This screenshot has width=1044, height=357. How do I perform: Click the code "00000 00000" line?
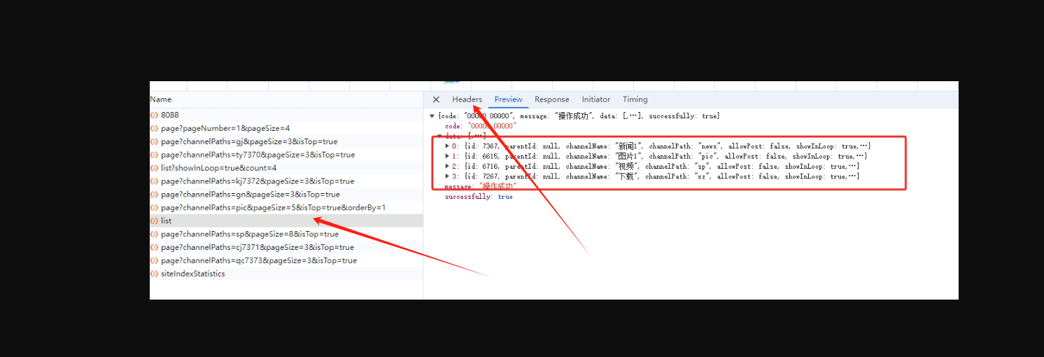[x=480, y=125]
